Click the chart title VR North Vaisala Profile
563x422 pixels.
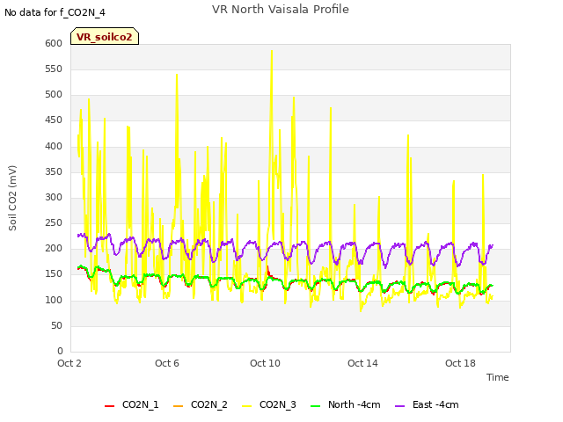point(281,10)
